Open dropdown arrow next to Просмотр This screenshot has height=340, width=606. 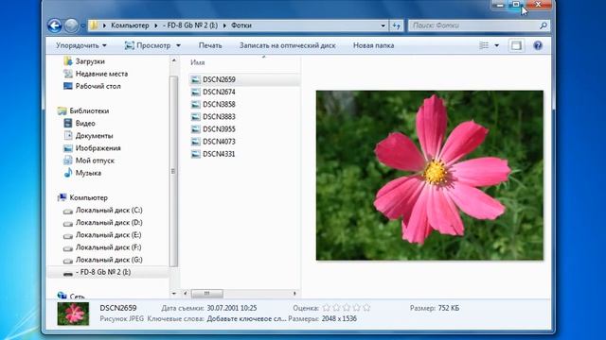coord(178,45)
